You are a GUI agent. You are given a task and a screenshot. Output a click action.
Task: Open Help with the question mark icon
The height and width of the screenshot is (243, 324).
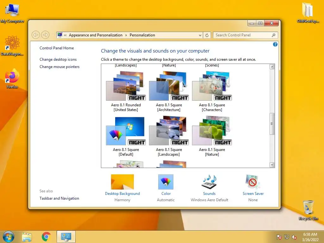tap(275, 44)
